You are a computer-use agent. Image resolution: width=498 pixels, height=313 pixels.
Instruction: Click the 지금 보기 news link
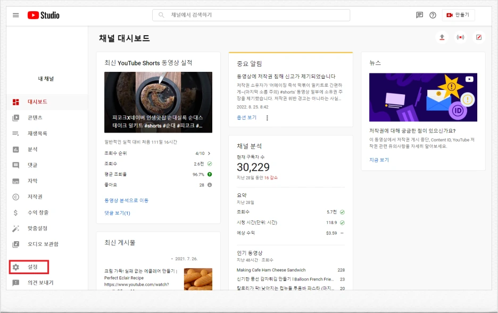tap(379, 160)
